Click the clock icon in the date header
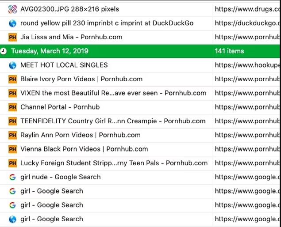The width and height of the screenshot is (281, 227). tap(4, 51)
